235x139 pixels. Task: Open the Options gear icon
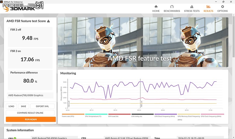coord(222,7)
